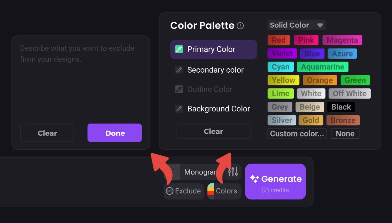This screenshot has height=223, width=392.
Task: Click the Secondary color eyedropper icon
Action: tap(179, 70)
